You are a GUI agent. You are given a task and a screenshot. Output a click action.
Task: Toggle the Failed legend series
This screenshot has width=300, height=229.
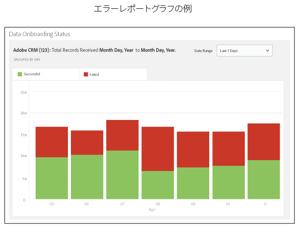pos(113,74)
